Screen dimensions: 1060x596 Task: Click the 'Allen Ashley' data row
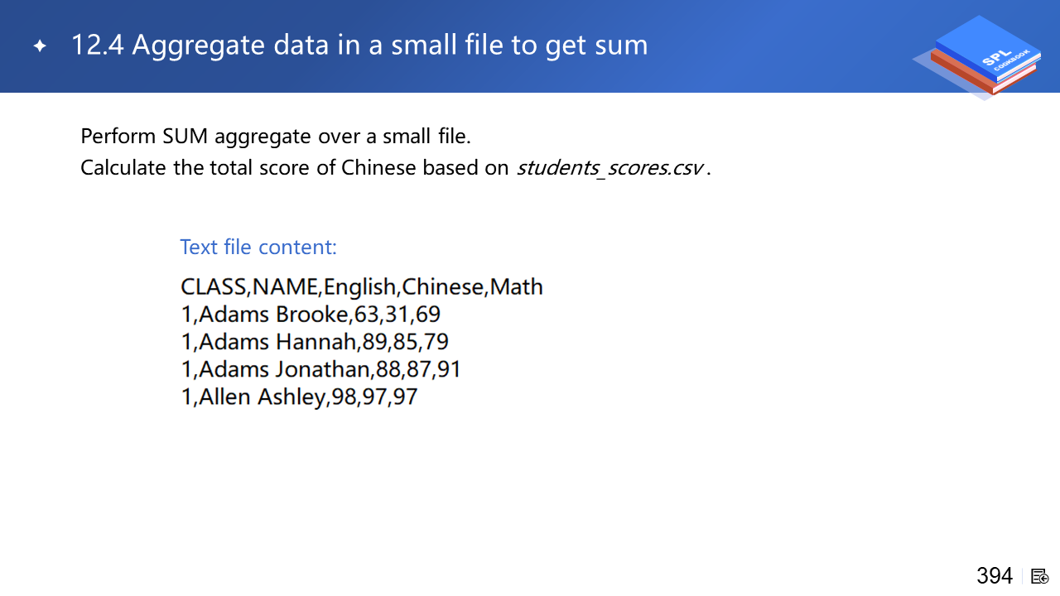(x=299, y=397)
